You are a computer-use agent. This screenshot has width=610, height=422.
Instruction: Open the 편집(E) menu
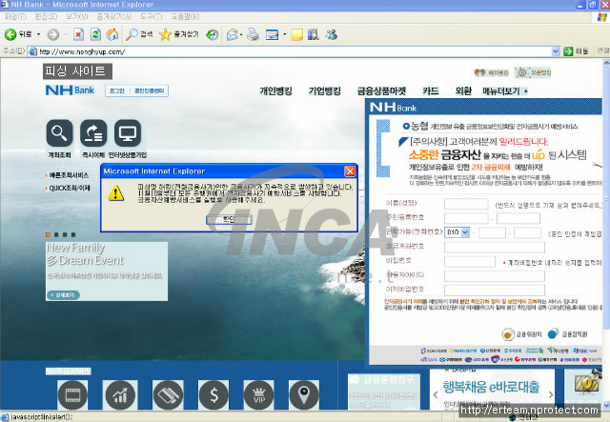point(46,17)
